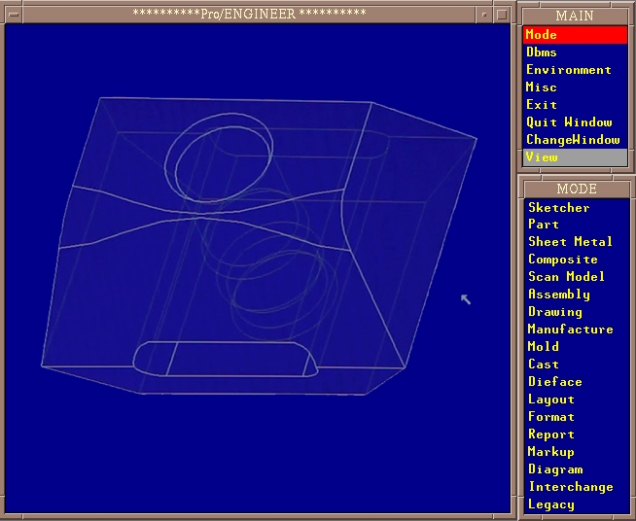This screenshot has width=636, height=521.
Task: Select Markup mode
Action: click(x=577, y=452)
